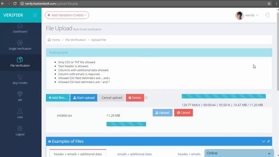Click the inValid.csv progress bar
The width and height of the screenshot is (279, 157).
126,124
